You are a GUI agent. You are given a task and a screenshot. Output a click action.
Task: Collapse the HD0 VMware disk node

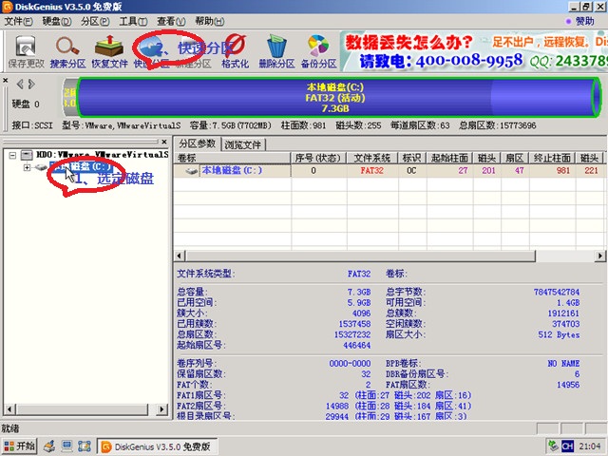[12, 156]
